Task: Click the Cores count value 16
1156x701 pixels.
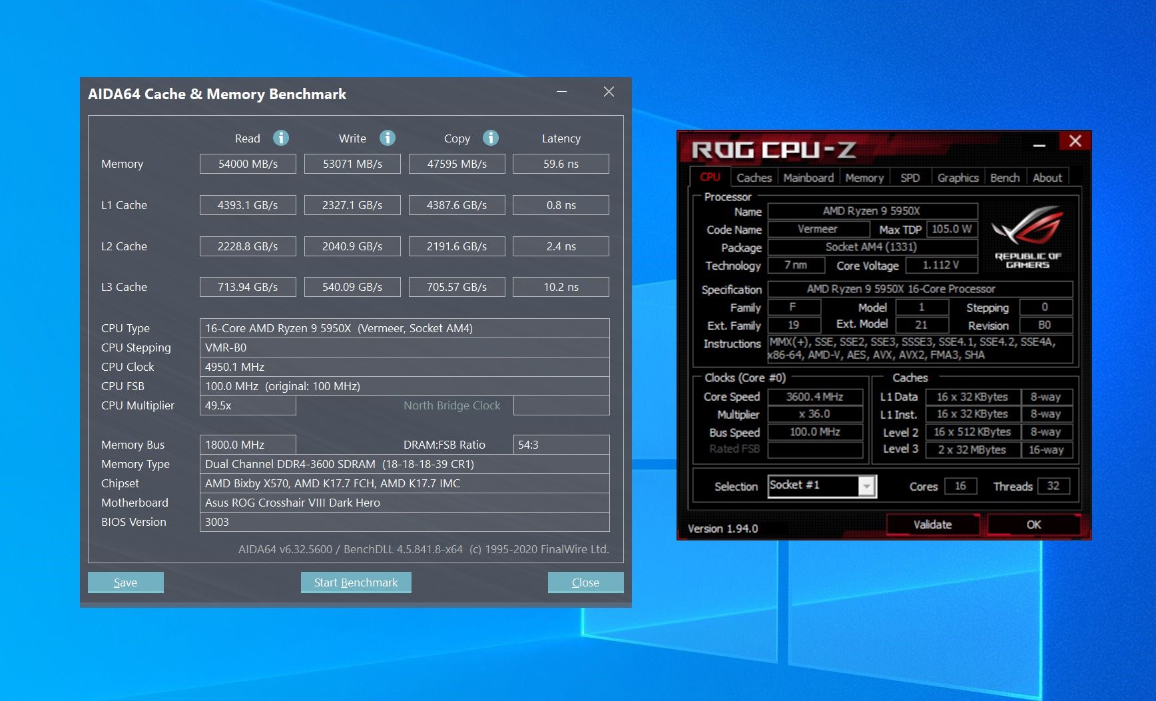Action: click(960, 486)
